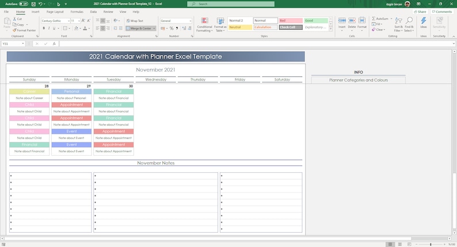Toggle italic formatting
Screen dimensions: 457x247
49,28
